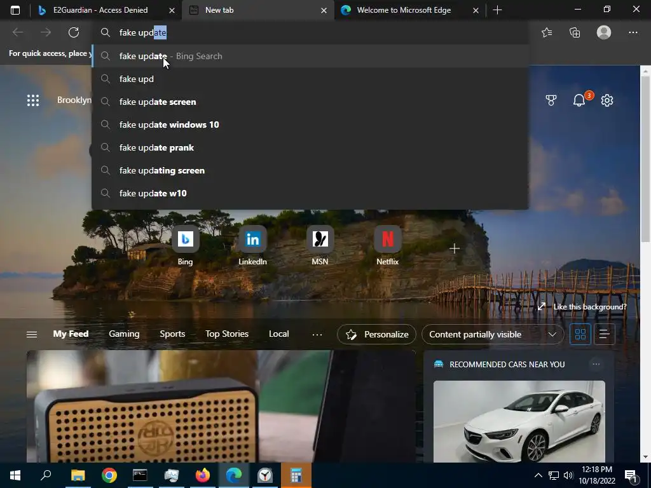The height and width of the screenshot is (488, 651).
Task: Select the Gaming feed tab
Action: [x=124, y=334]
